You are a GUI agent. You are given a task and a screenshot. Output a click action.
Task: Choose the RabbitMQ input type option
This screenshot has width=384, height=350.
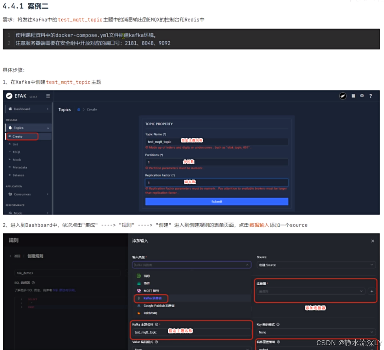point(192,313)
